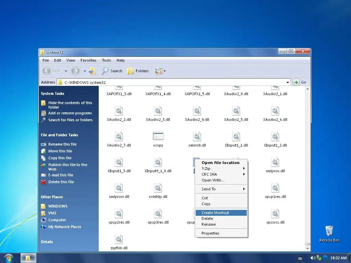Select the XAudio2_6.dll file icon
This screenshot has height=263, width=351.
(x=275, y=111)
